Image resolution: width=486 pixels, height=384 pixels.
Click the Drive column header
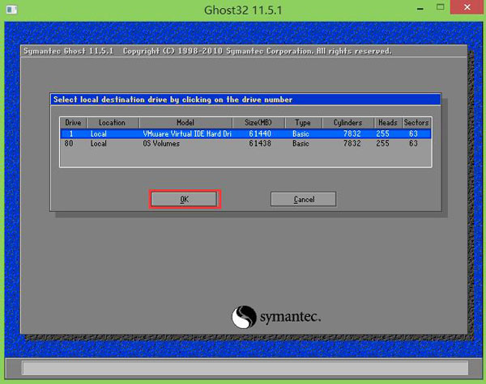73,123
